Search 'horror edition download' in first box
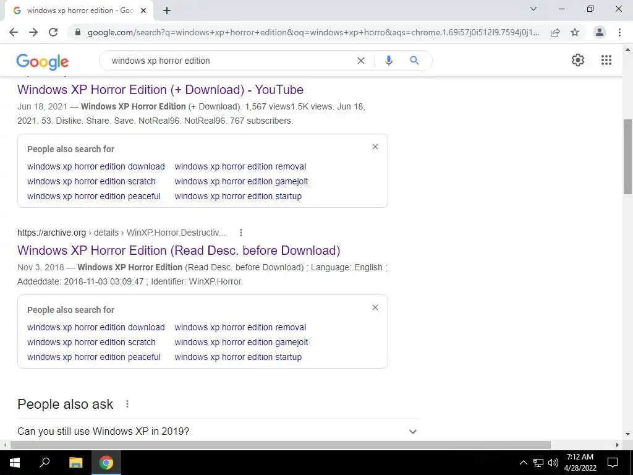 click(x=96, y=166)
